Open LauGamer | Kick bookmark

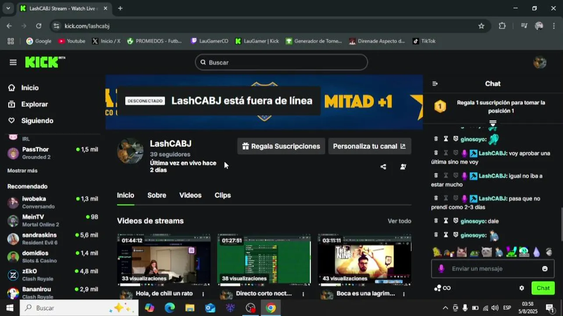pos(257,41)
